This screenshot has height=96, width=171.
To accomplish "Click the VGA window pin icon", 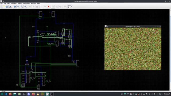I will coord(108,26).
